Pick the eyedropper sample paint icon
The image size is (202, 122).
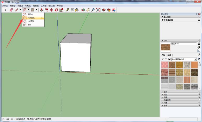199,55
